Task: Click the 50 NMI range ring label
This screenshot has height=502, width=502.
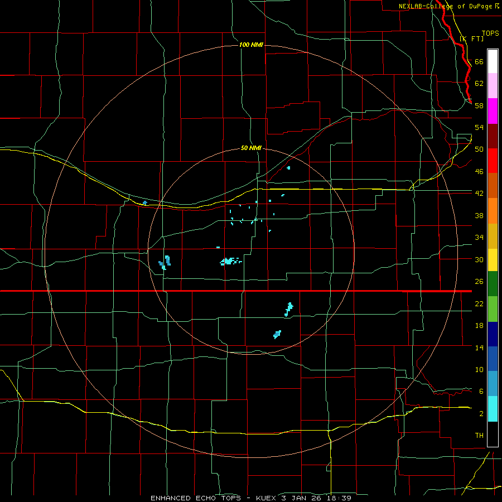Action: 251,148
